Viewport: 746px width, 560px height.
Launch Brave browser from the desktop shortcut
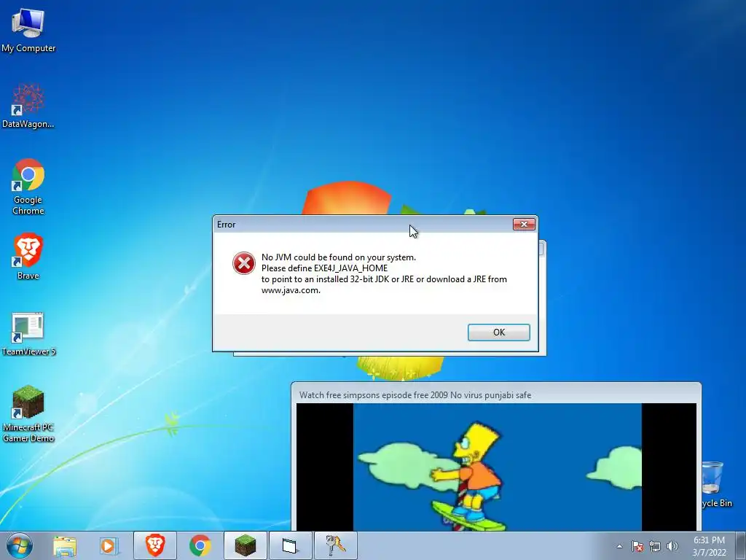click(28, 256)
